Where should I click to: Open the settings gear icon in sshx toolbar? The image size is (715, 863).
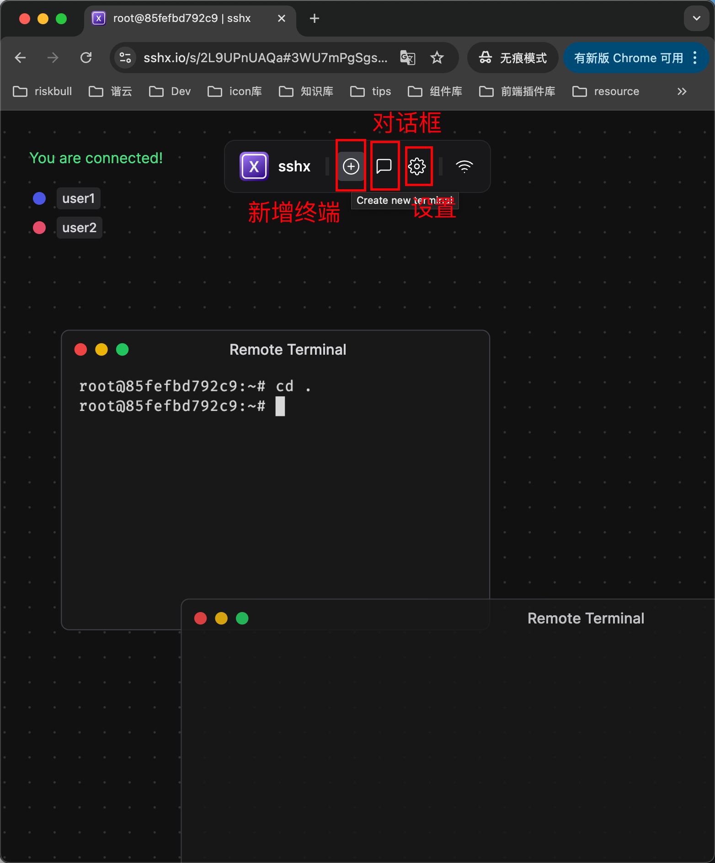point(417,166)
